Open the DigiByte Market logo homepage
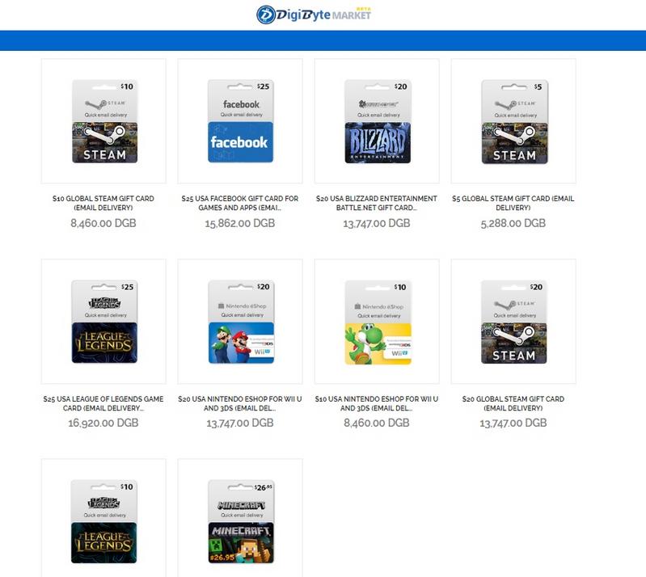This screenshot has height=577, width=646. pyautogui.click(x=314, y=15)
